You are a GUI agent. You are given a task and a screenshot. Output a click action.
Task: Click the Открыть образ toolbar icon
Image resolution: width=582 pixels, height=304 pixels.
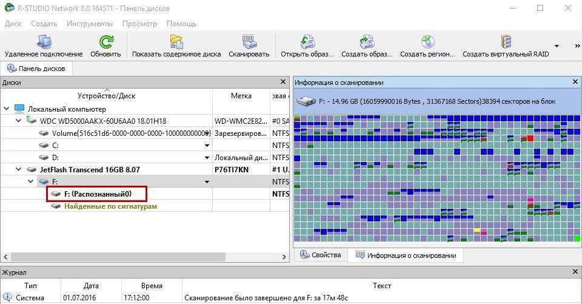[307, 42]
